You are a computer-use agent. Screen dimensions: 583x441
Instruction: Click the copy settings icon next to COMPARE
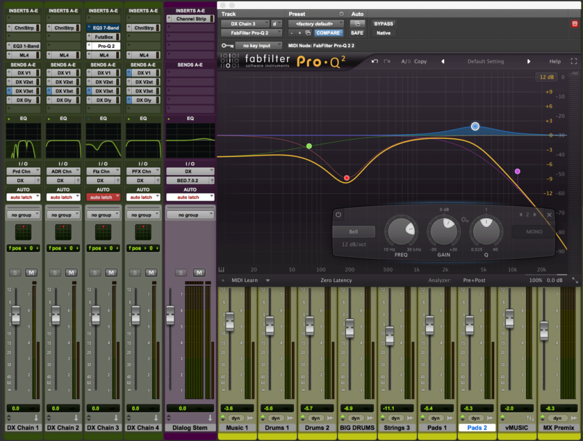coord(308,33)
